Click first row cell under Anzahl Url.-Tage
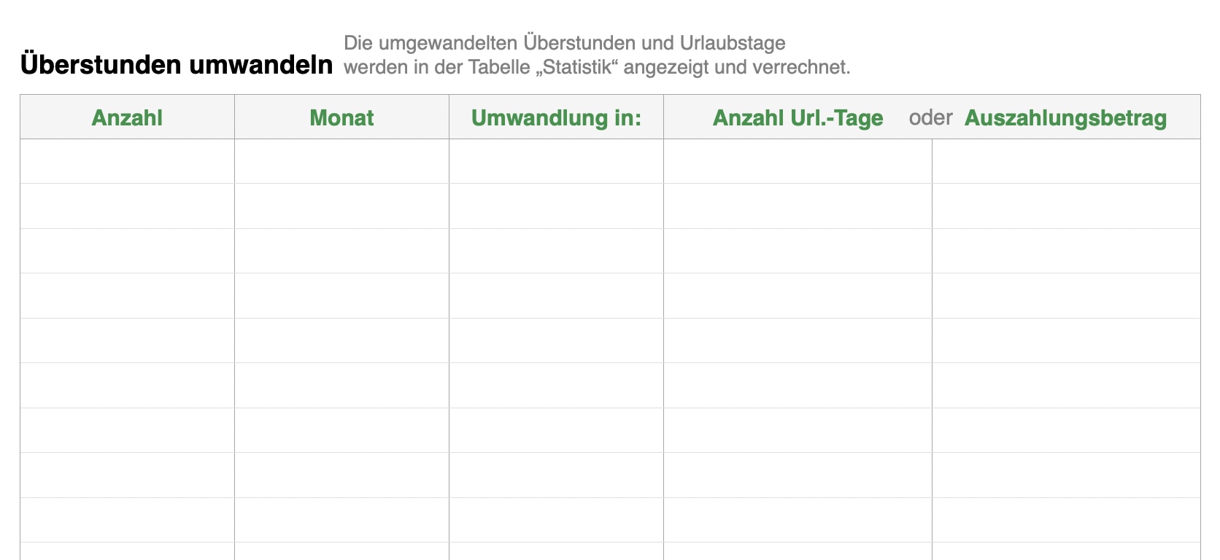 pos(798,161)
